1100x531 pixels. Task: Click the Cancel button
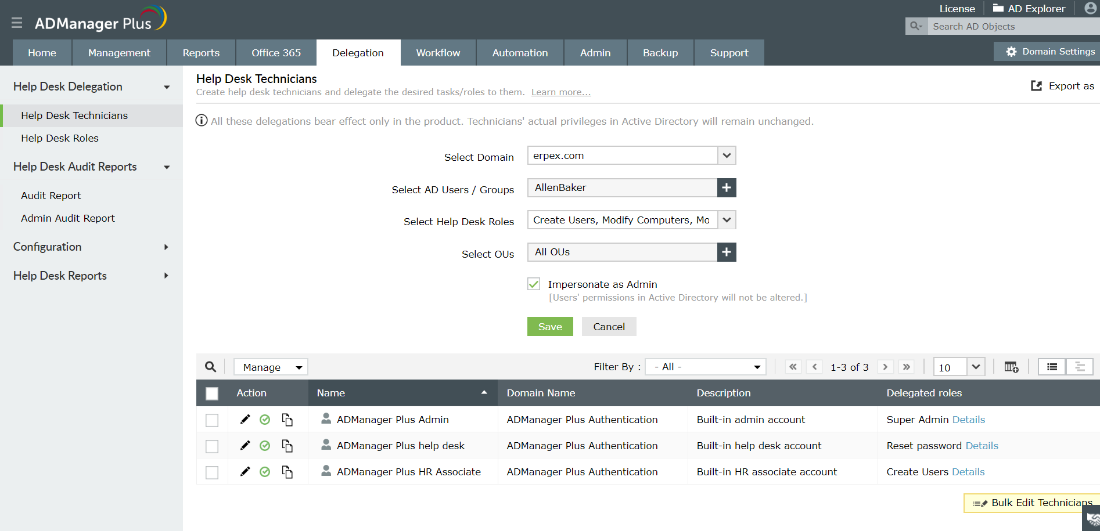pyautogui.click(x=609, y=326)
